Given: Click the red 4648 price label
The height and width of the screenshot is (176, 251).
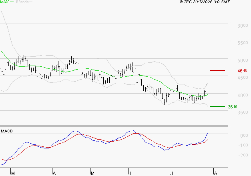Looking at the screenshot, I should click(x=242, y=71).
